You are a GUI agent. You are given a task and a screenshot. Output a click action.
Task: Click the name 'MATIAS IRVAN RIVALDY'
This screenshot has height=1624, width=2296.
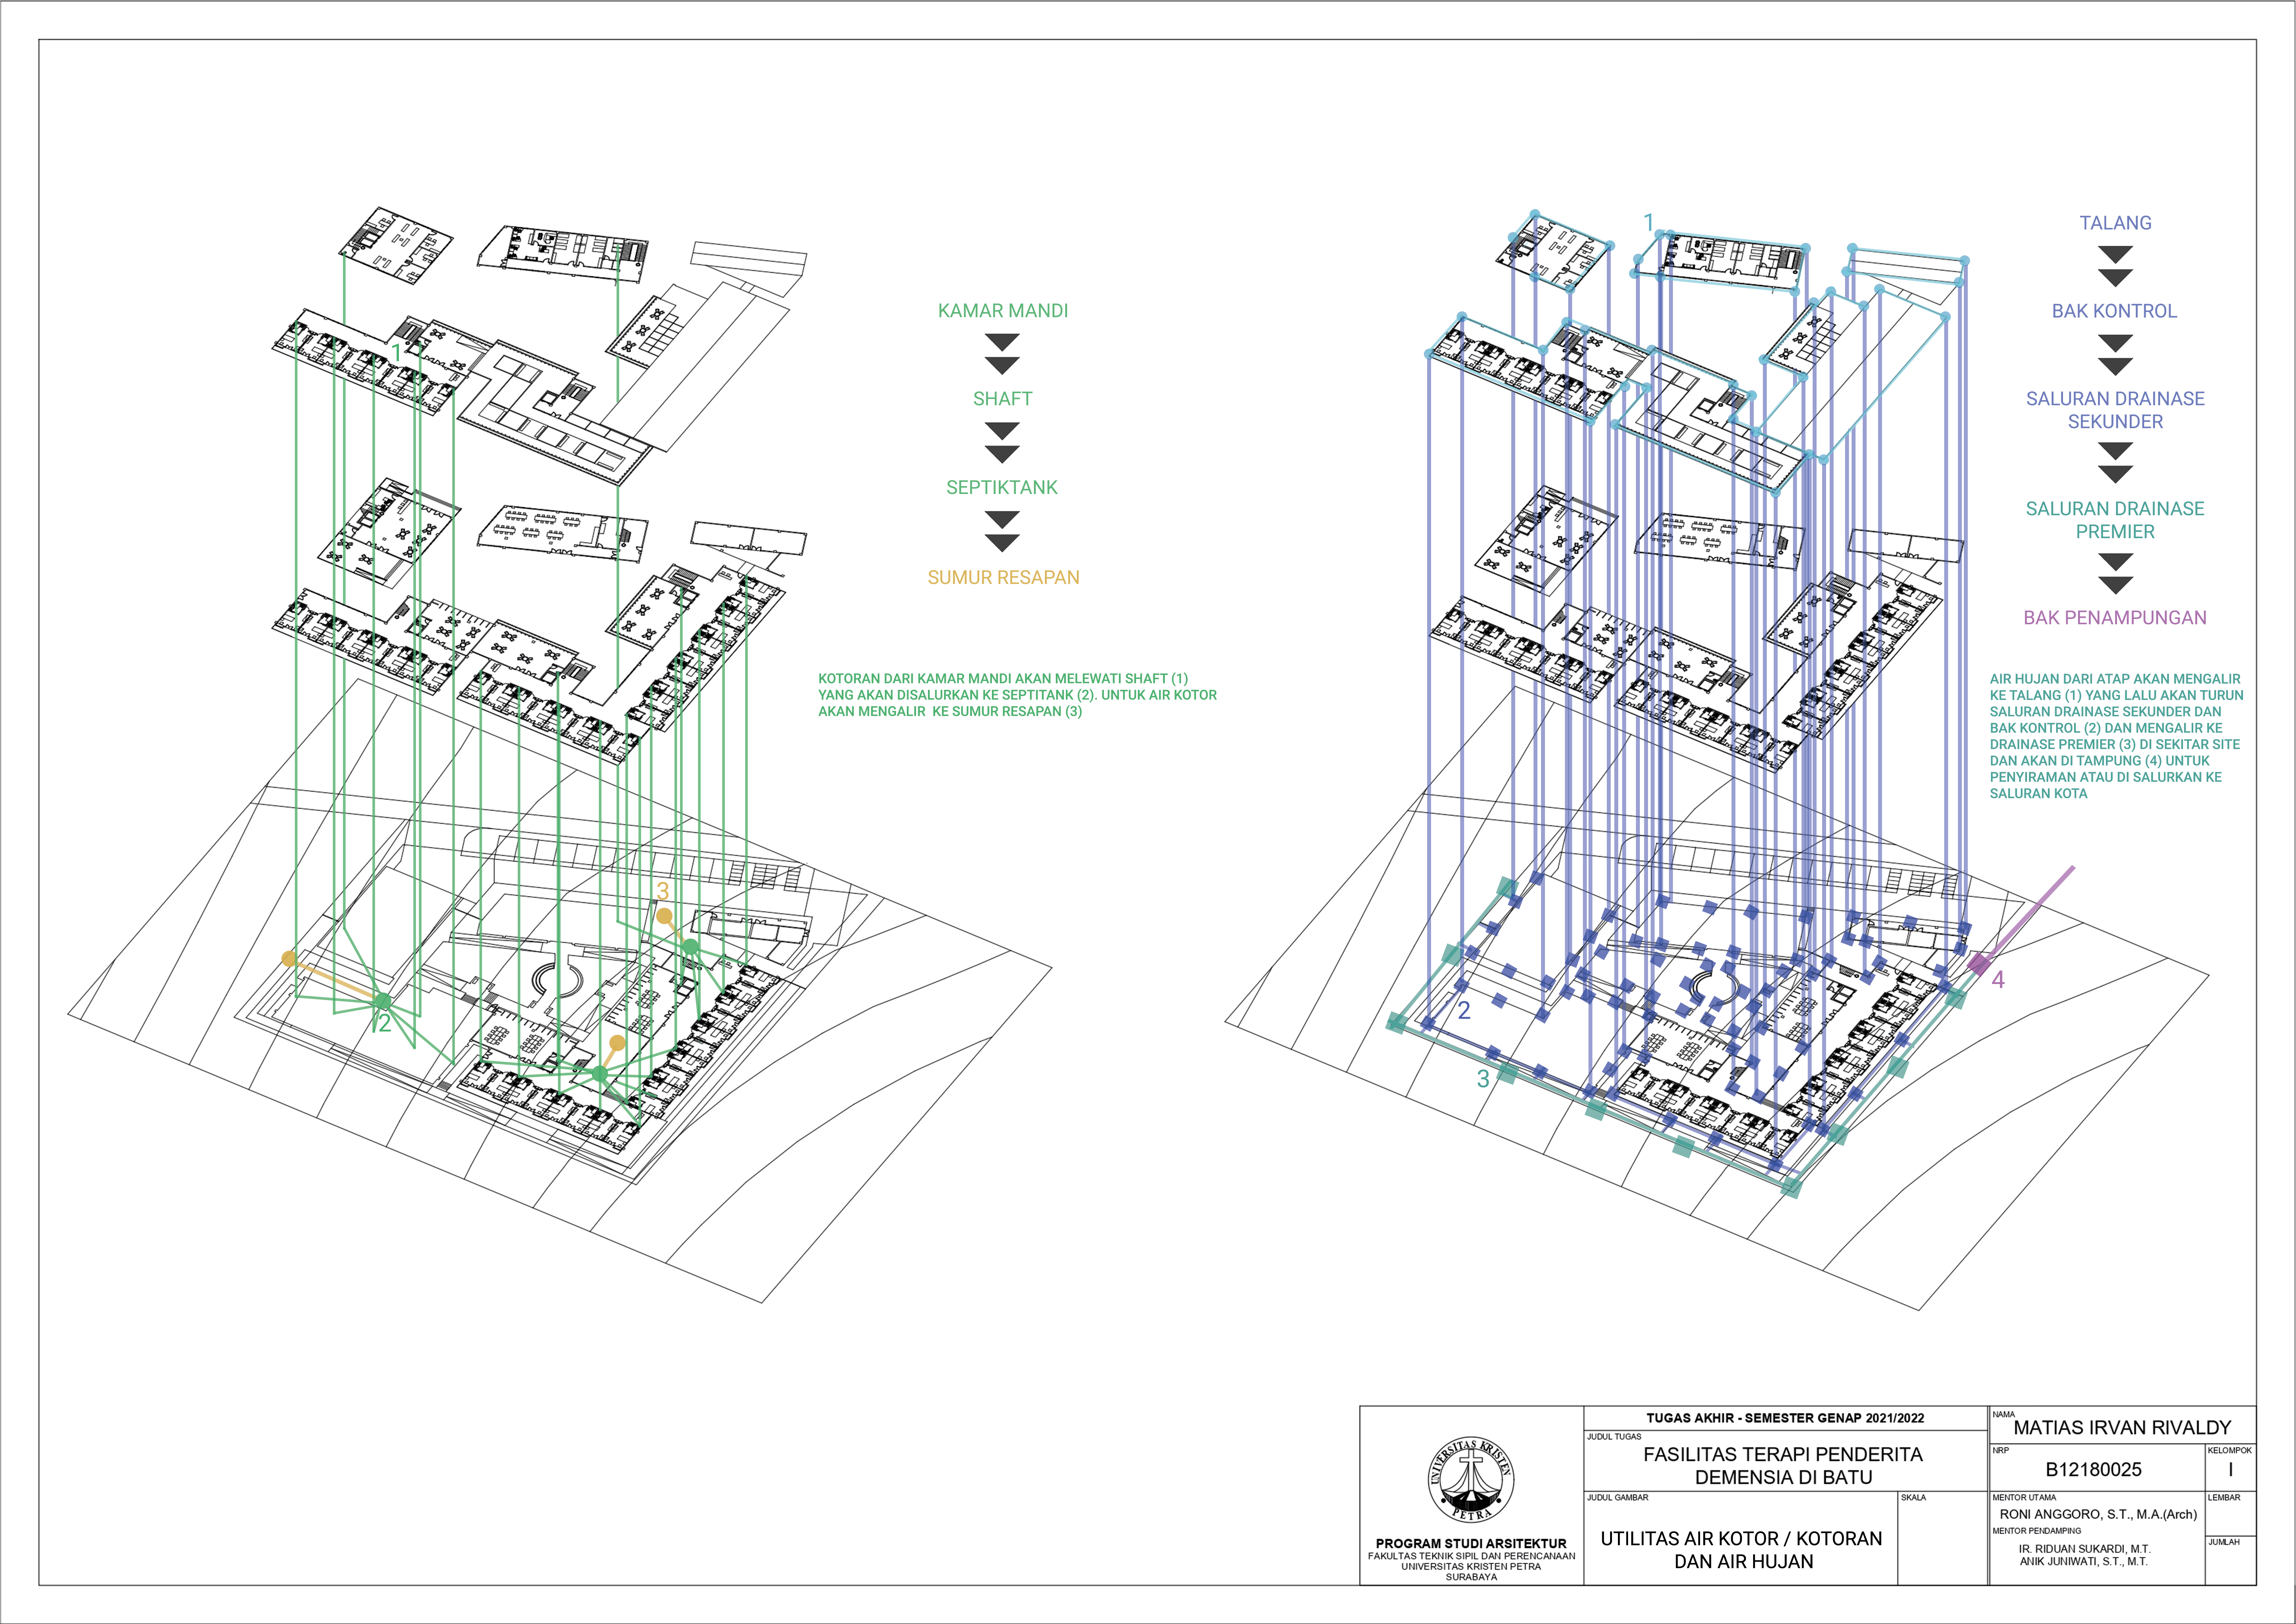coord(2122,1428)
